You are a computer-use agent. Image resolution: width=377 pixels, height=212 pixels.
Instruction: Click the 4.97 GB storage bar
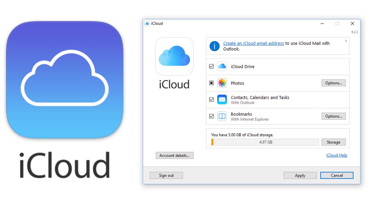coord(265,142)
